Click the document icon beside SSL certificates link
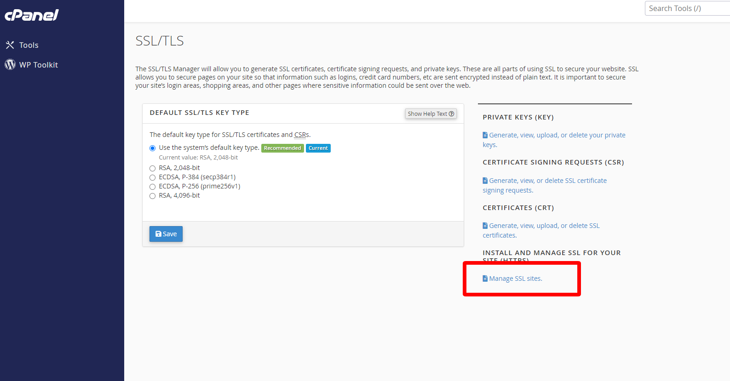 [x=485, y=226]
